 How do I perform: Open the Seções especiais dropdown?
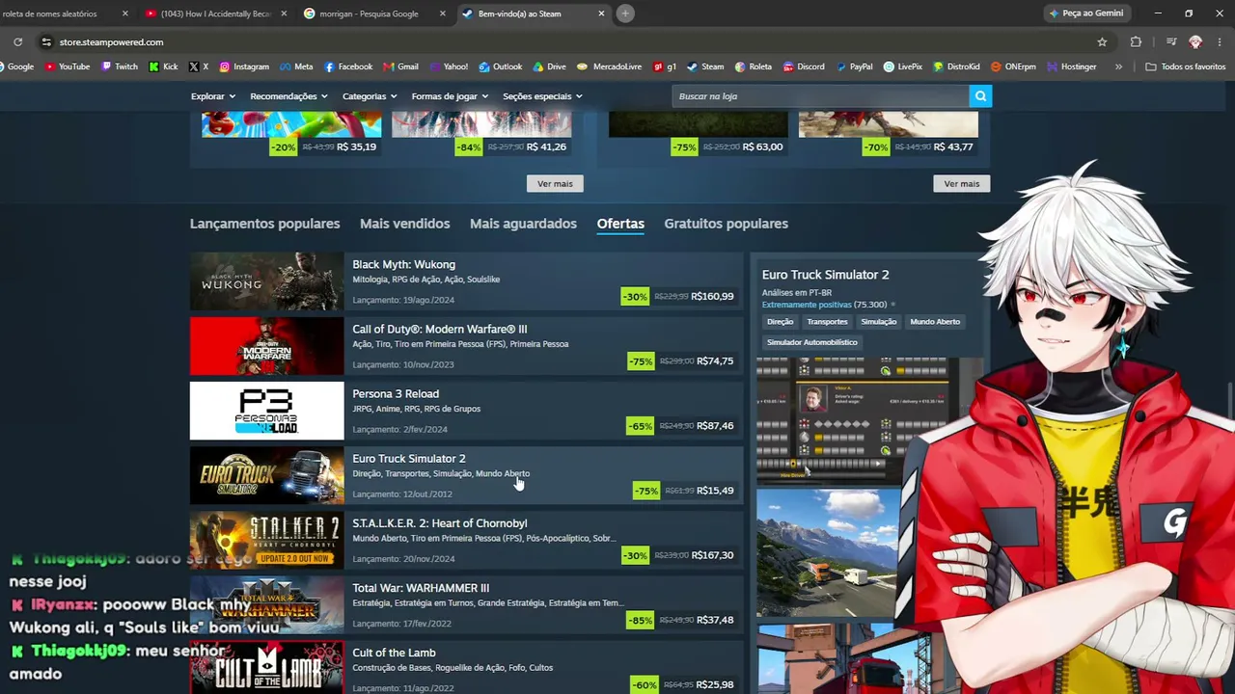pos(542,96)
